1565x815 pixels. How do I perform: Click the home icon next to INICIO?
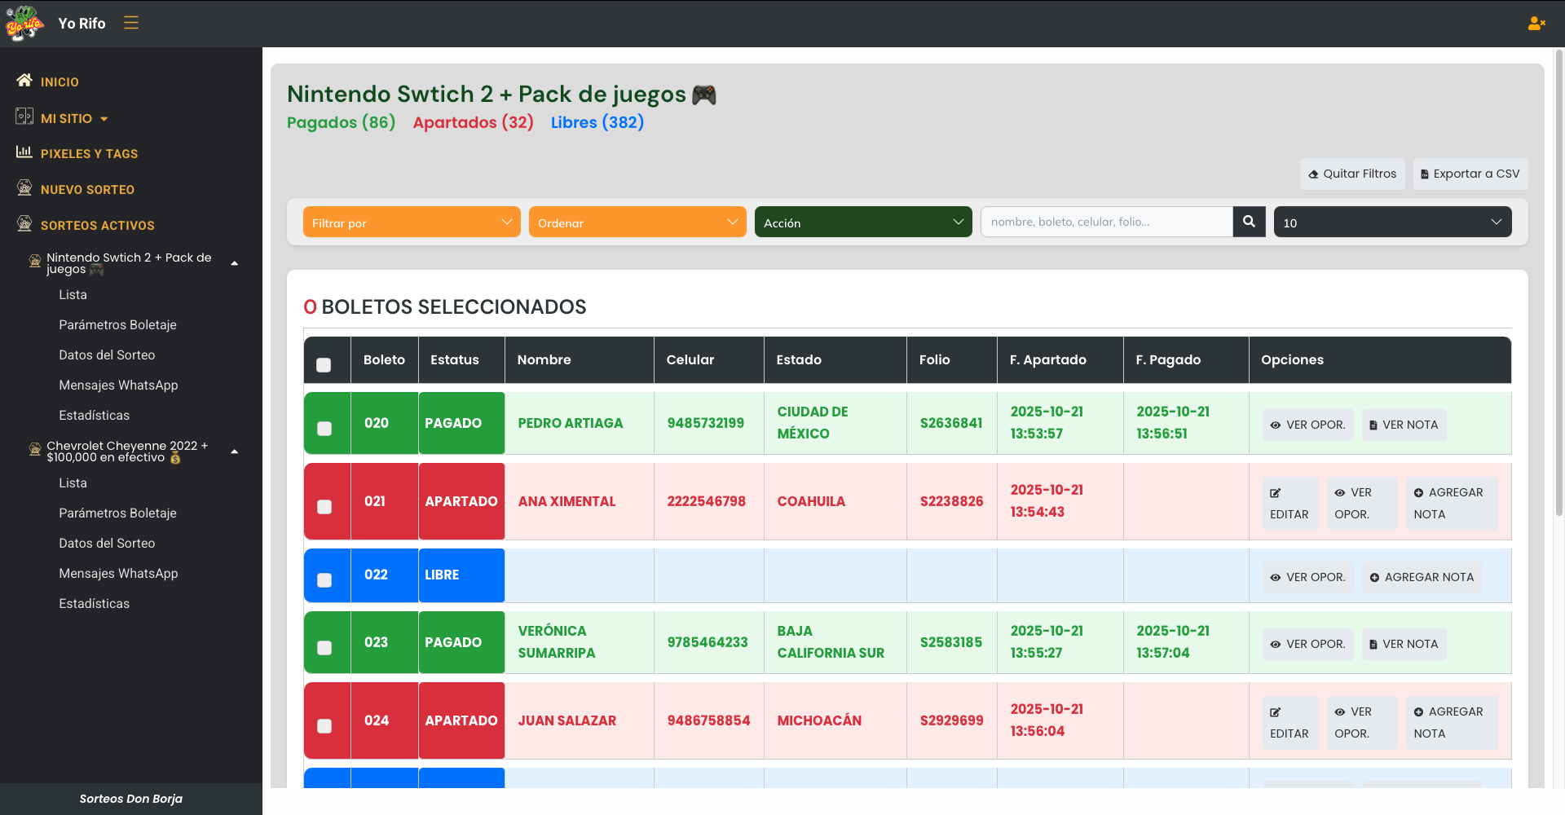[24, 81]
